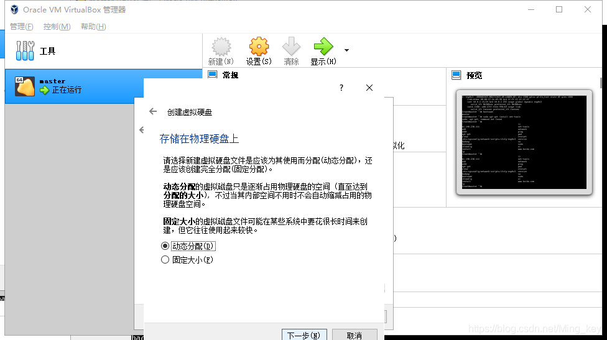This screenshot has width=607, height=340.
Task: Open Settings (设置) gear toolbar icon
Action: (x=259, y=47)
